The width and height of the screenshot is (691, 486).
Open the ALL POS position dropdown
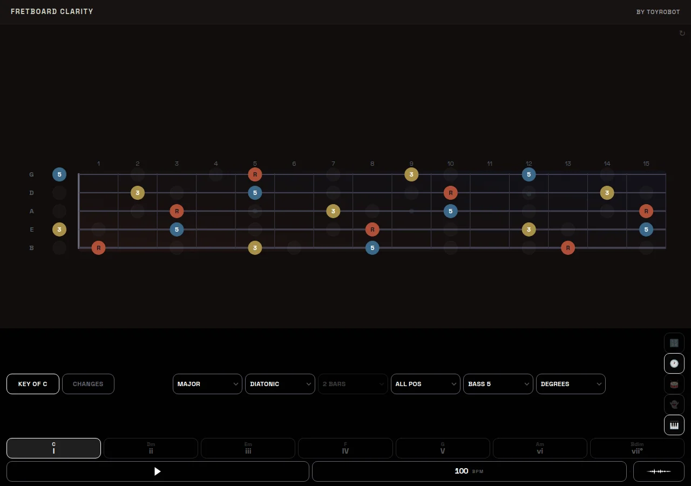click(x=425, y=384)
